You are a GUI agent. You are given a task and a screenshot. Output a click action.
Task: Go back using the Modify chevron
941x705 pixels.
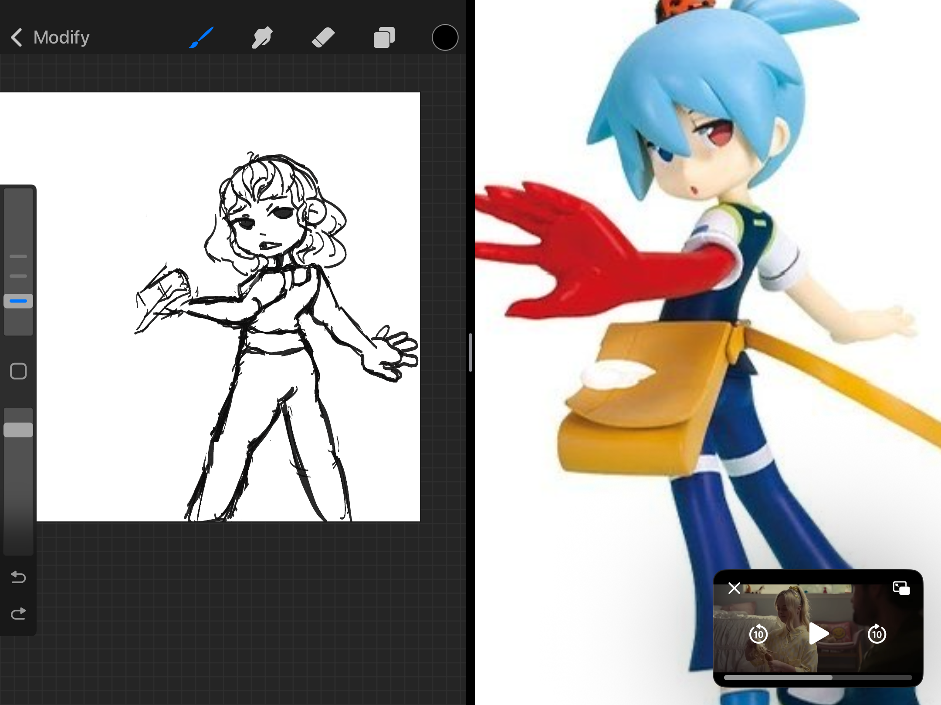point(17,37)
